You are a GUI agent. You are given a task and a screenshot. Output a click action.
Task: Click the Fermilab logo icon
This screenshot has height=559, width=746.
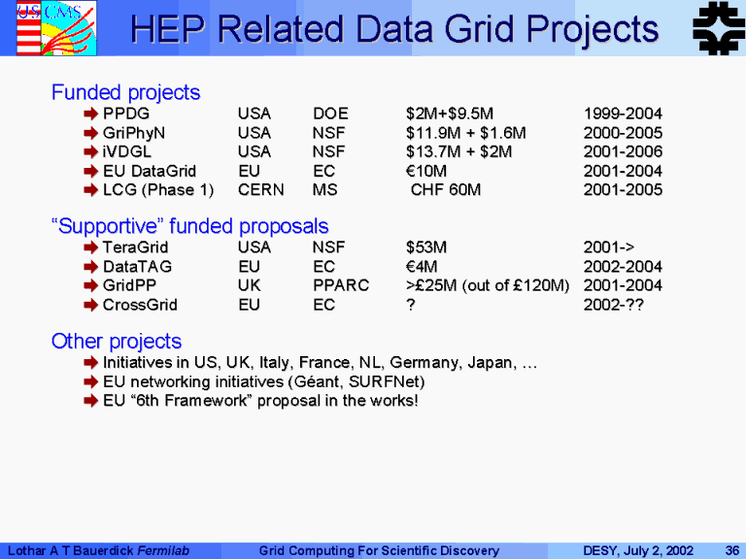click(719, 28)
